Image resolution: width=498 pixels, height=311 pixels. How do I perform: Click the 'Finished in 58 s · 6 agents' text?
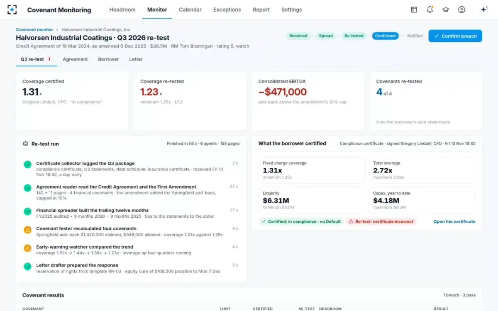coord(203,143)
